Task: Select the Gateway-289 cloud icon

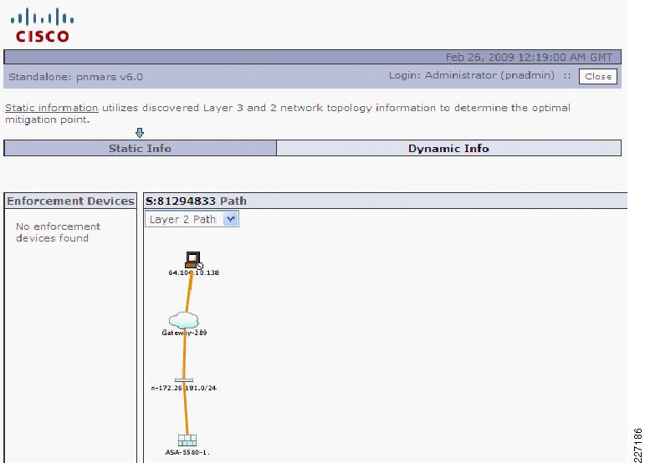Action: click(x=184, y=320)
